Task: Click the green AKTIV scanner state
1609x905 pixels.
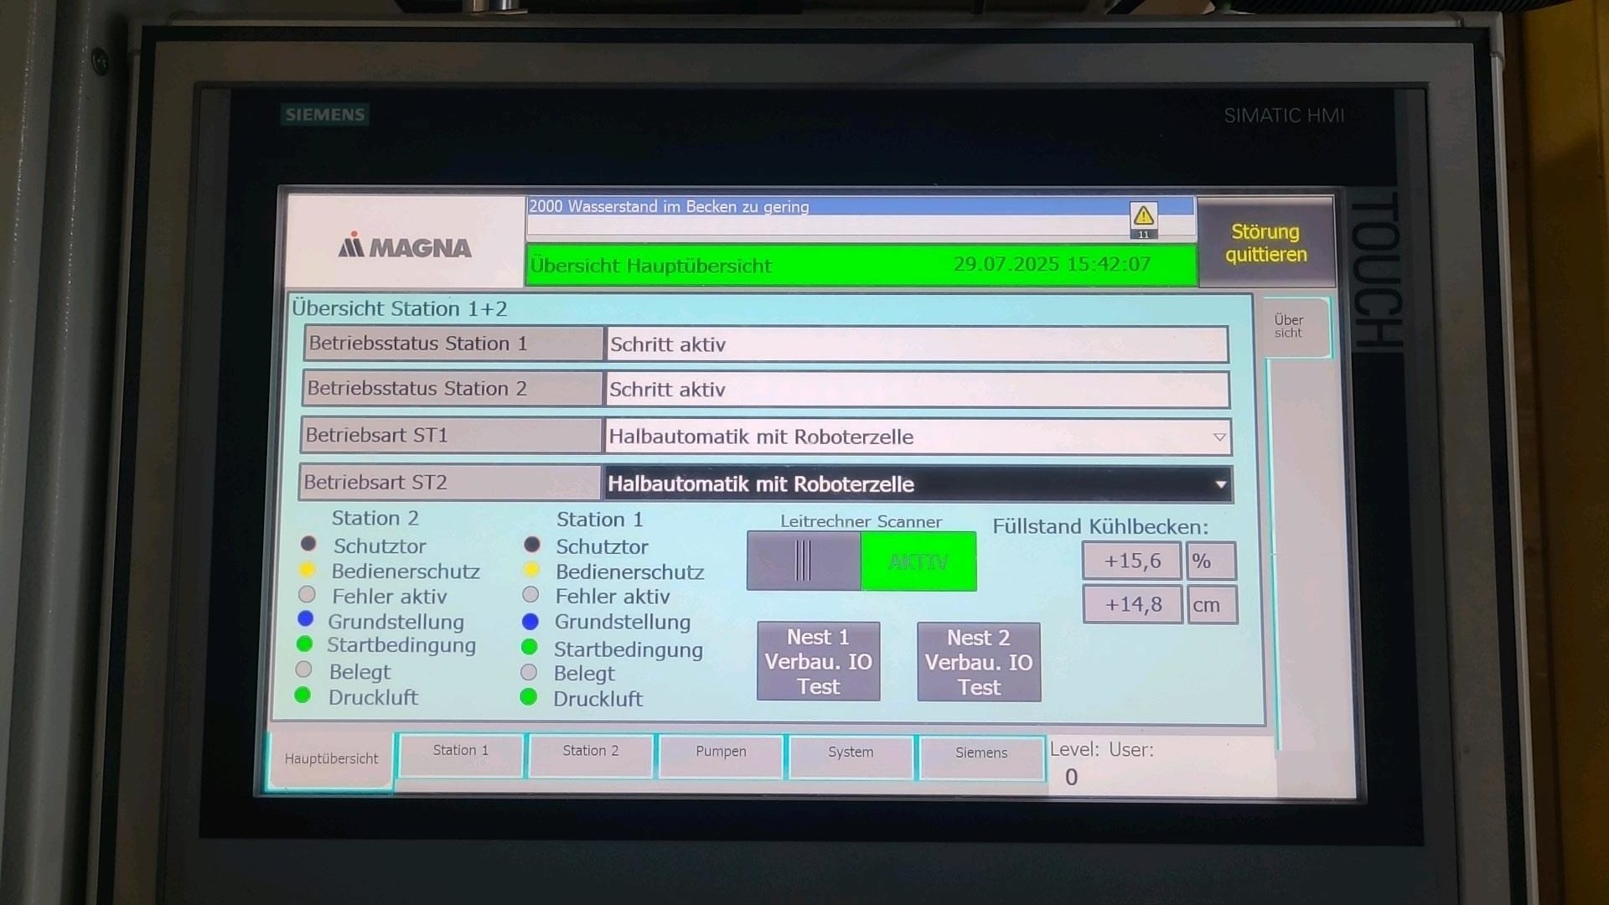Action: (x=918, y=561)
